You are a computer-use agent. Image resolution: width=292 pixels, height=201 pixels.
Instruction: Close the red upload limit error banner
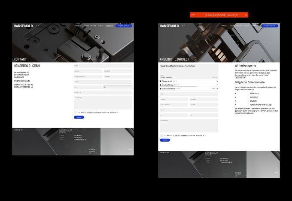coord(246,15)
